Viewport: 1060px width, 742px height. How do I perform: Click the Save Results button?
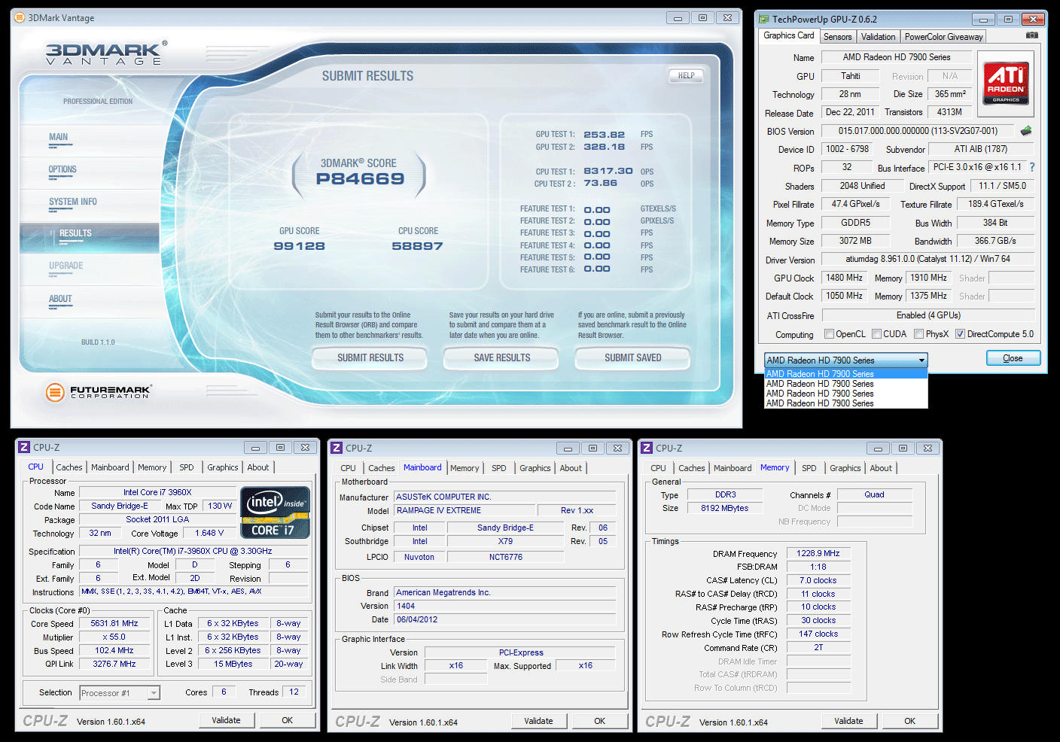[501, 358]
